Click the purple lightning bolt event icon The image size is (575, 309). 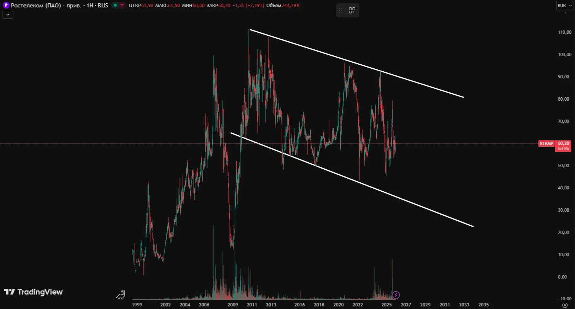pos(396,295)
